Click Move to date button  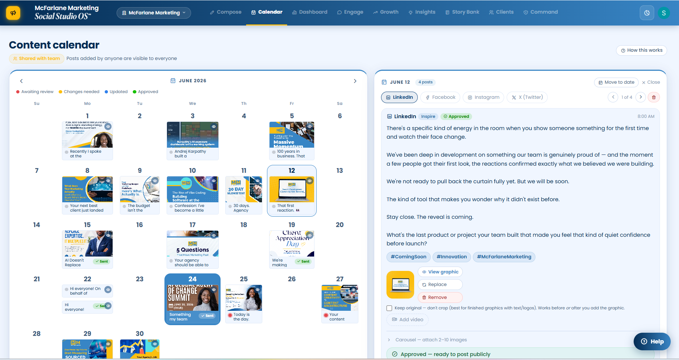pyautogui.click(x=616, y=82)
